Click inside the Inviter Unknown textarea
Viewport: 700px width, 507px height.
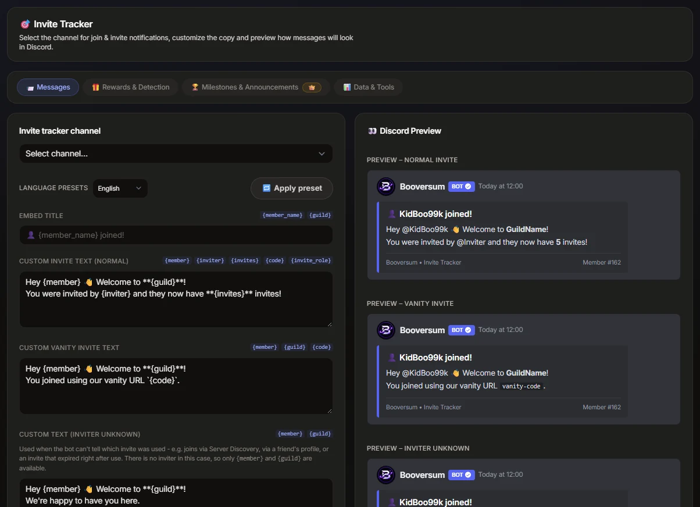point(176,492)
